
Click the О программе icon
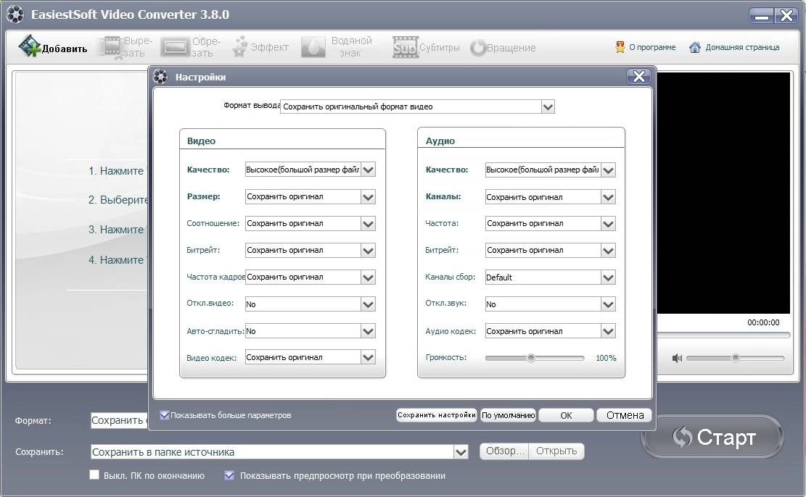coord(620,47)
